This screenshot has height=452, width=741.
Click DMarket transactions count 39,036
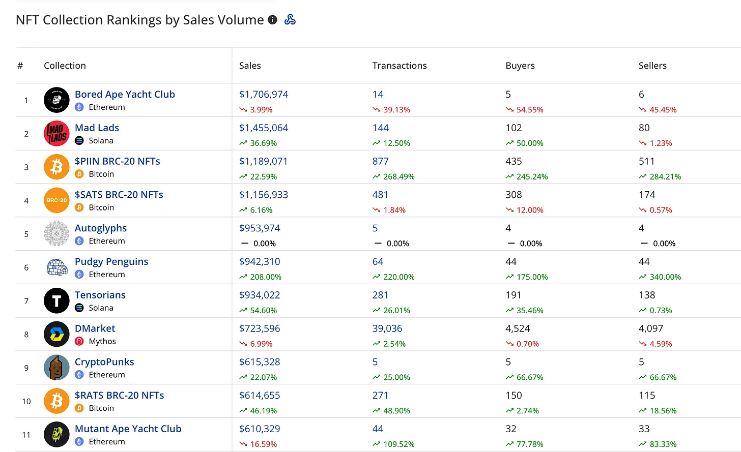point(387,328)
